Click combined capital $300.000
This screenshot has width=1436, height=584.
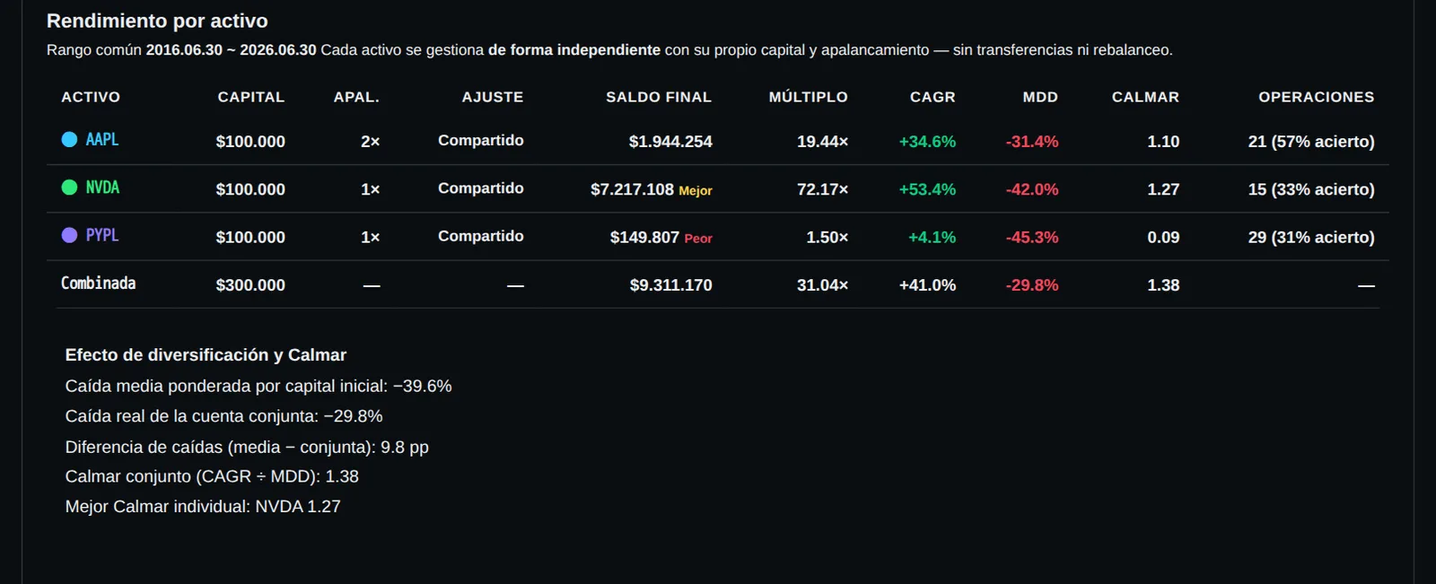point(250,285)
